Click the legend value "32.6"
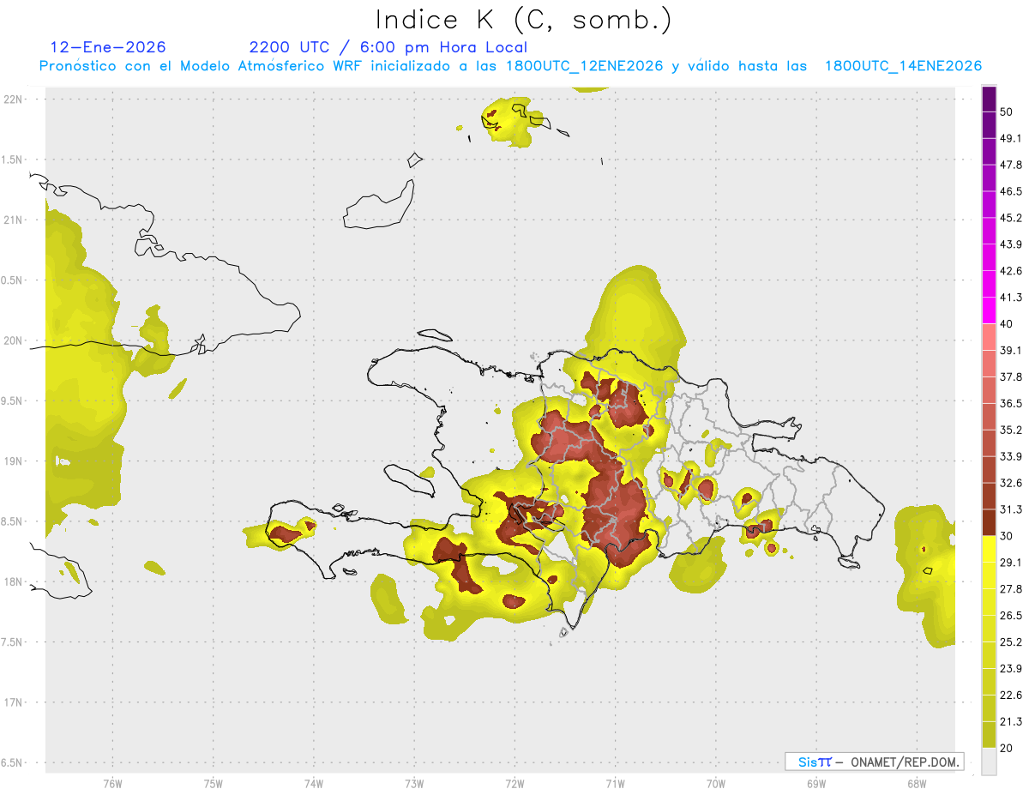 coord(1011,483)
